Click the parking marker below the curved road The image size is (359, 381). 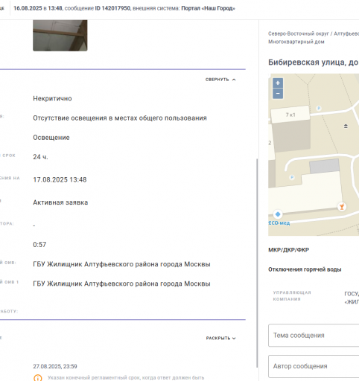[292, 177]
